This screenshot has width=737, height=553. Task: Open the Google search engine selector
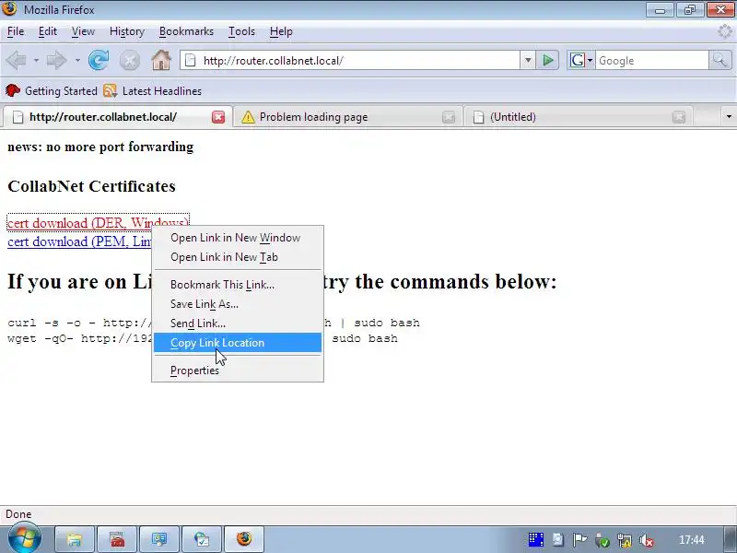581,60
